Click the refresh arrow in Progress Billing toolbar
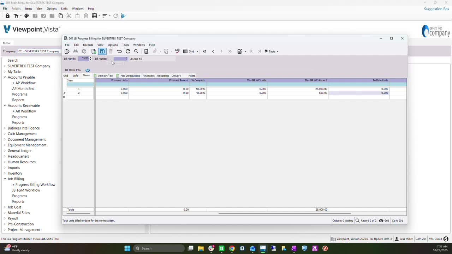 click(x=128, y=52)
